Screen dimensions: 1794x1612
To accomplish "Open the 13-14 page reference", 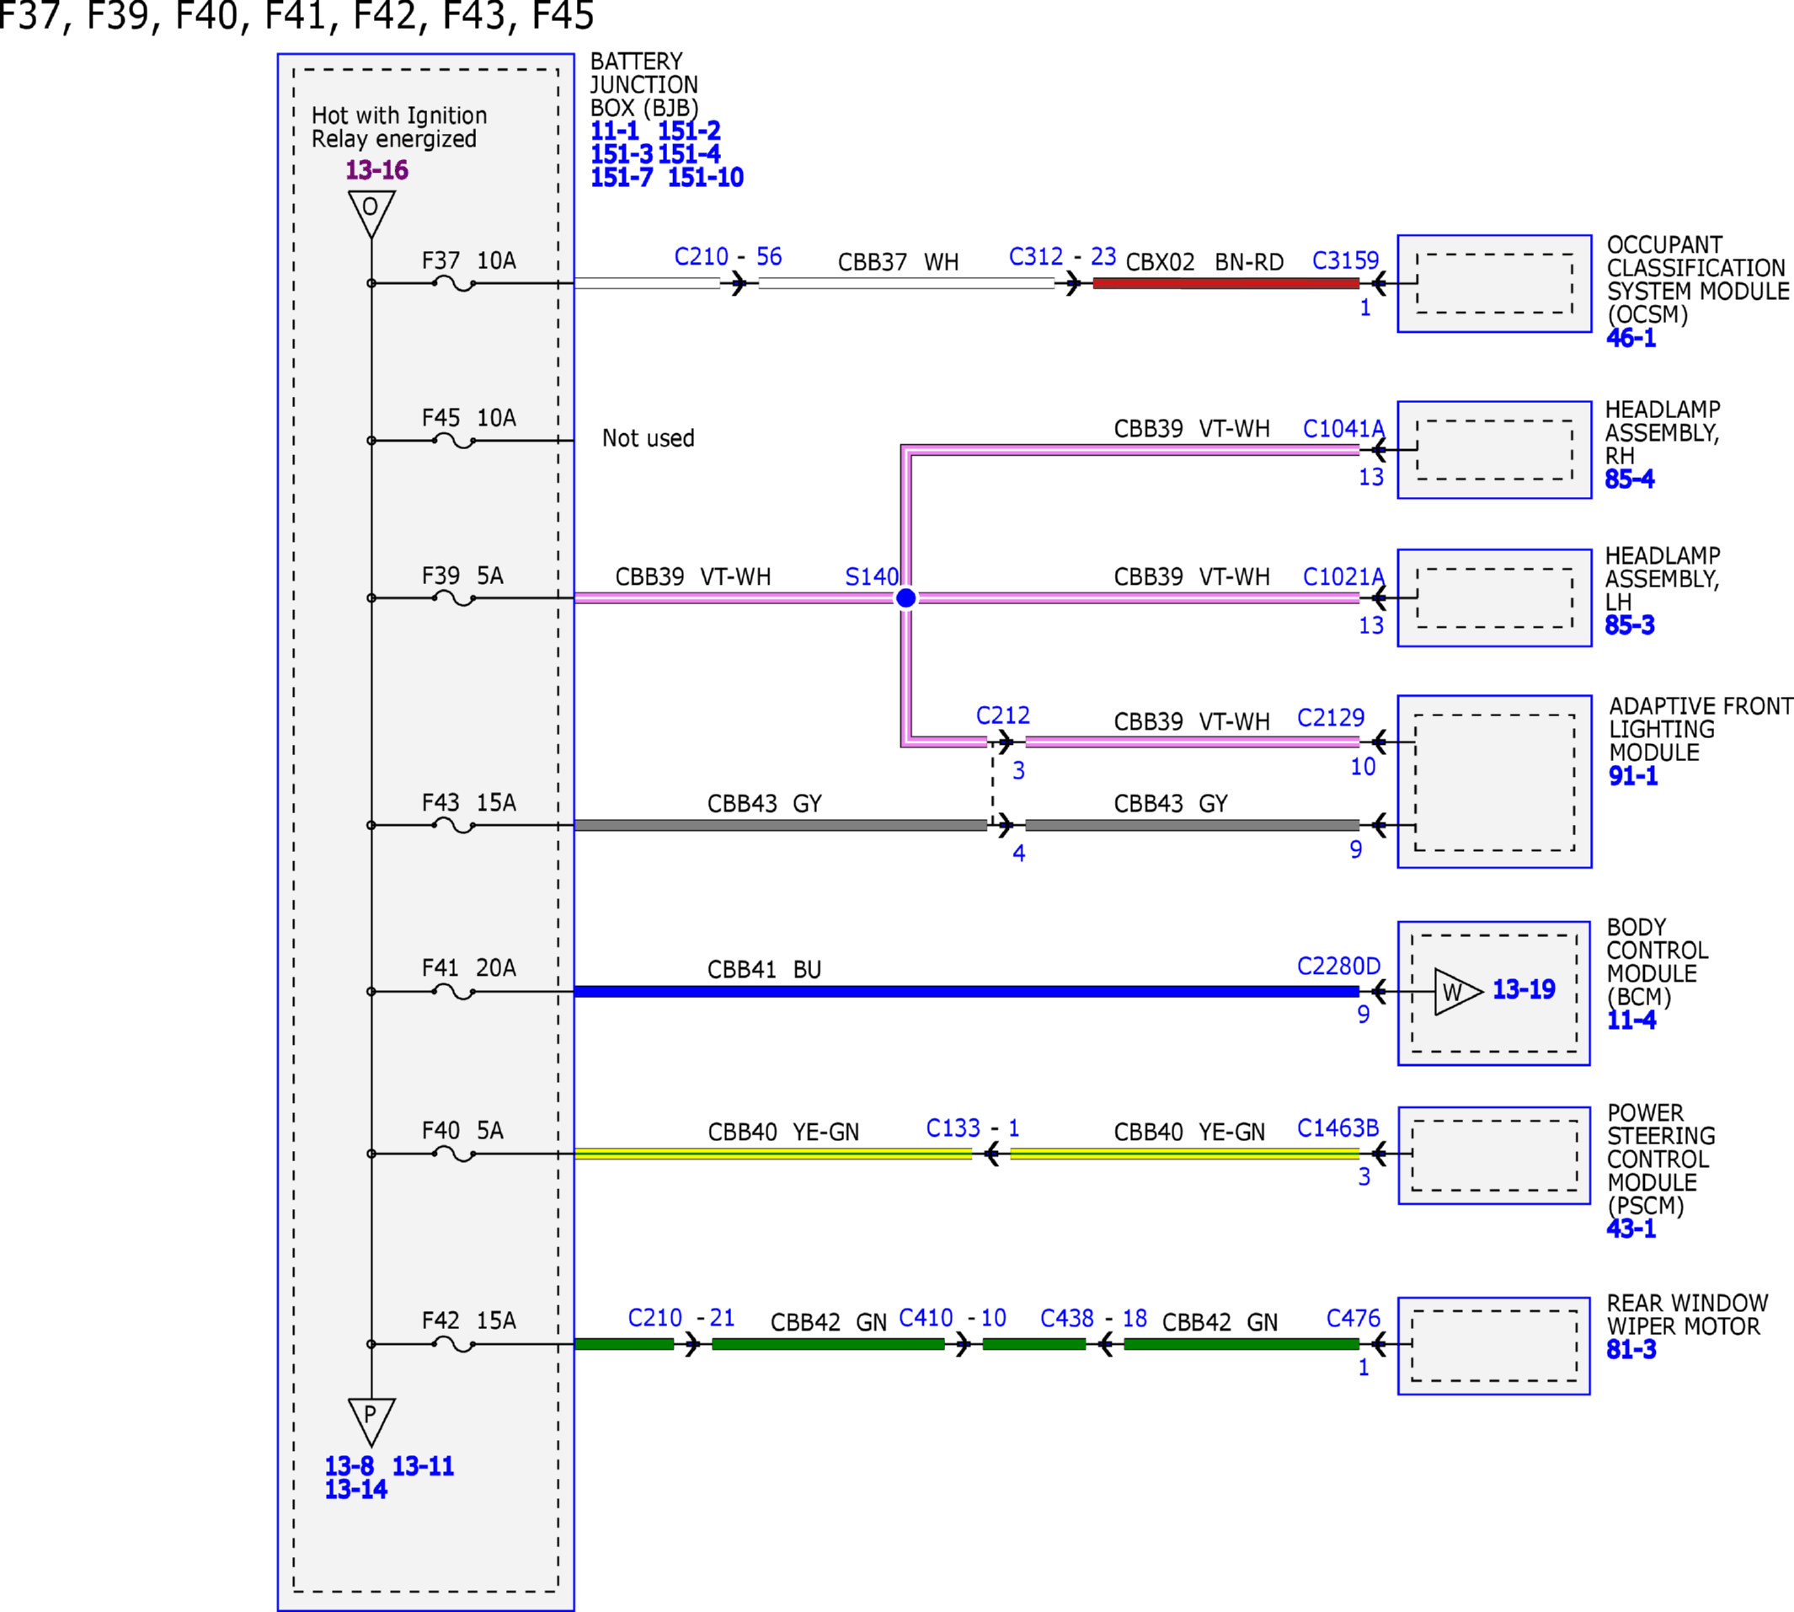I will (355, 1489).
